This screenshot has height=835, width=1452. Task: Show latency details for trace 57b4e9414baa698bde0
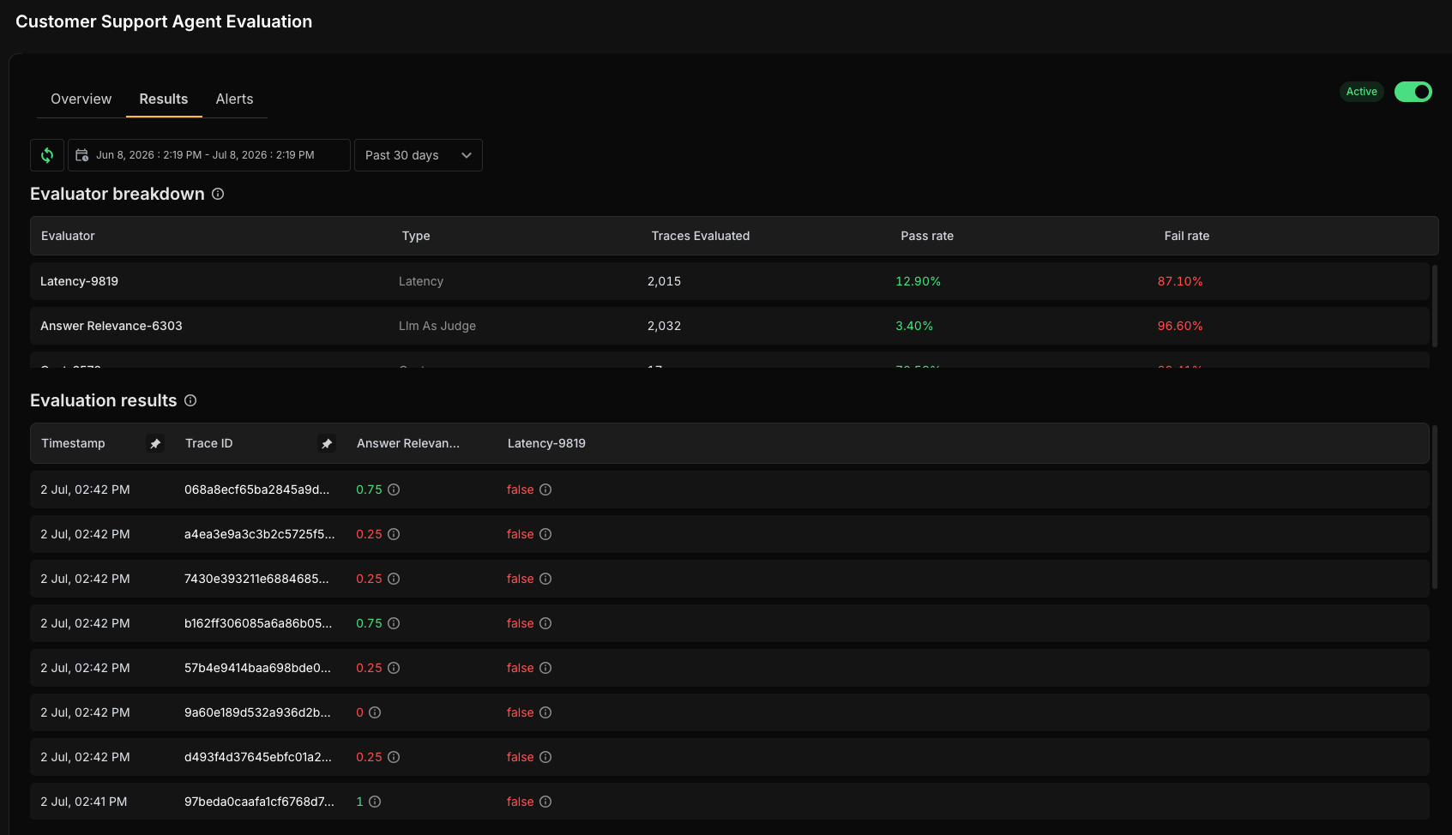click(x=545, y=668)
